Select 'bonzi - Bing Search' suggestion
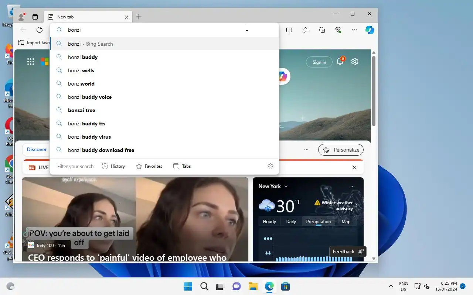 tap(164, 44)
